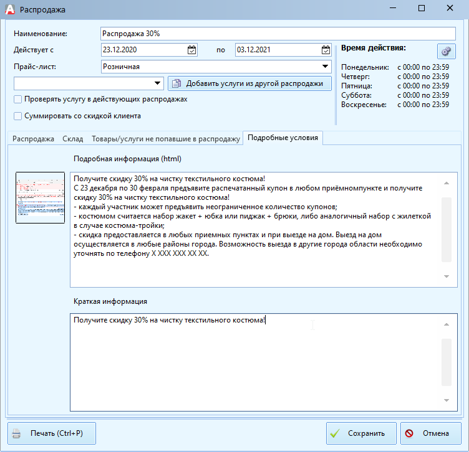The height and width of the screenshot is (452, 469).
Task: Click the application logo in title bar
Action: click(10, 9)
